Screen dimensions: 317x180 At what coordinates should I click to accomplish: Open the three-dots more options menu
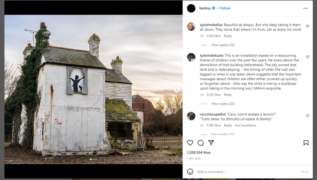(x=305, y=8)
